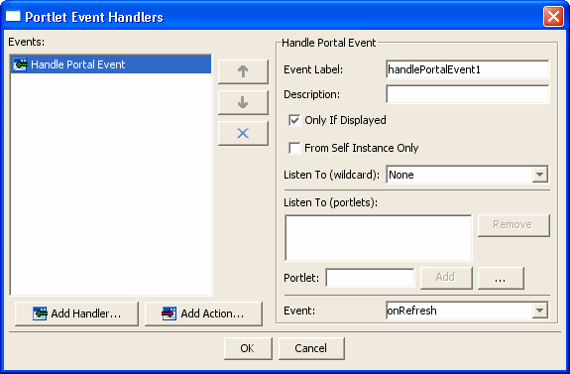Select the Handle Portal Event list item

[111, 64]
